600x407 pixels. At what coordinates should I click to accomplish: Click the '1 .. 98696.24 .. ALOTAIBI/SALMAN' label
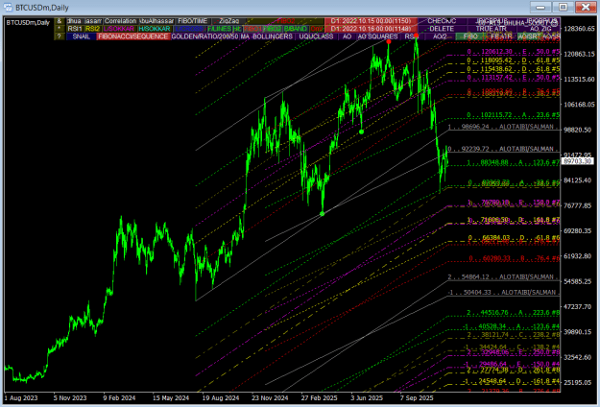pos(501,127)
